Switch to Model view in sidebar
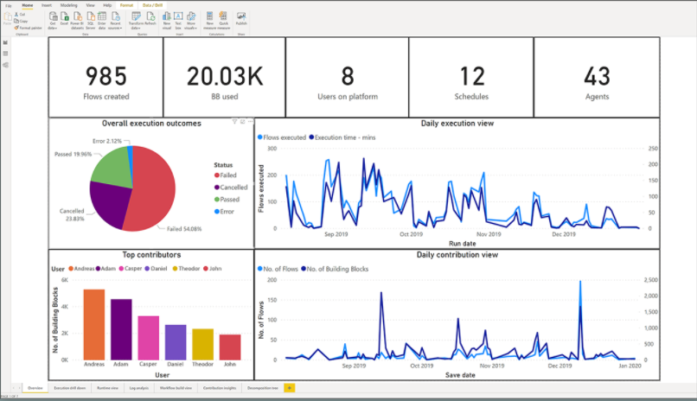 [x=5, y=65]
